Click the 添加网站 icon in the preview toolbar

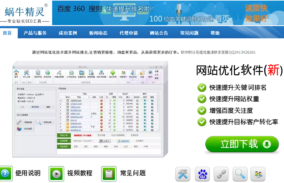click(48, 74)
